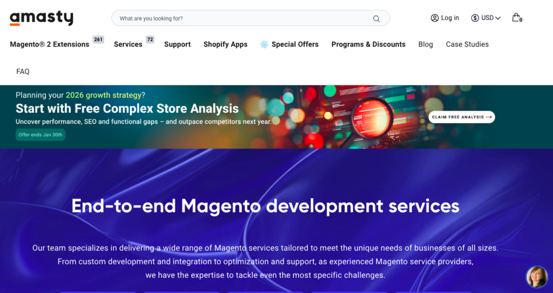Viewport: 553px width, 293px height.
Task: Click 'Start with Free Complex Store Analysis' banner heading
Action: [127, 109]
